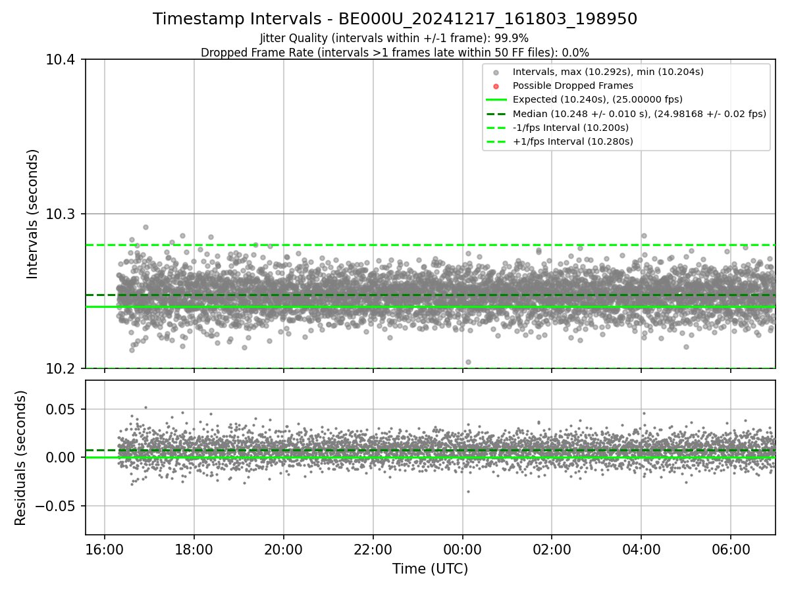Click the highest interval point near 17:00

pyautogui.click(x=145, y=227)
